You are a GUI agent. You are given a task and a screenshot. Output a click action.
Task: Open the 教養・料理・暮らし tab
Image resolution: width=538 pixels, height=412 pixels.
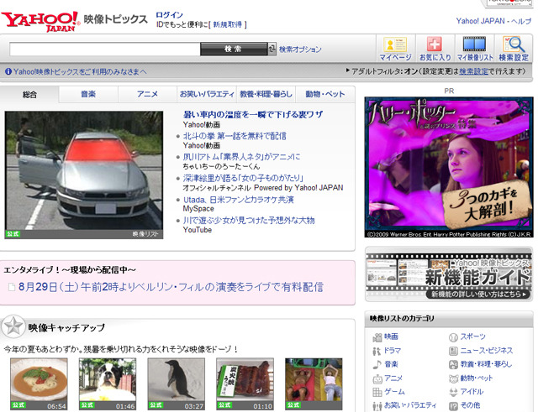click(x=266, y=94)
